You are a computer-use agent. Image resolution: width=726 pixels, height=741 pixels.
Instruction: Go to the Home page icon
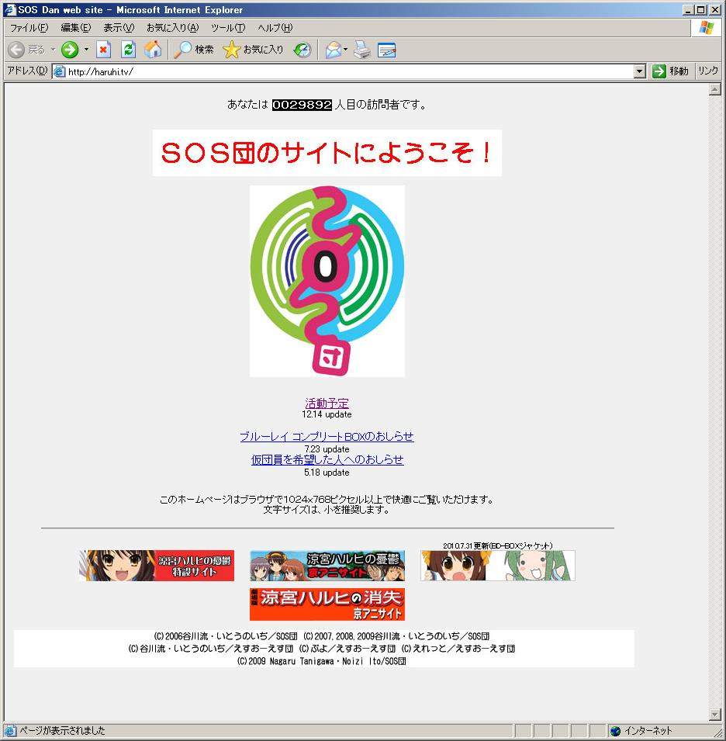pos(153,50)
